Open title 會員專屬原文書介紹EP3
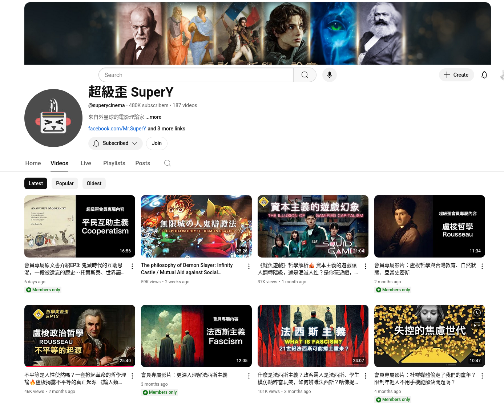The height and width of the screenshot is (405, 504). point(74,269)
